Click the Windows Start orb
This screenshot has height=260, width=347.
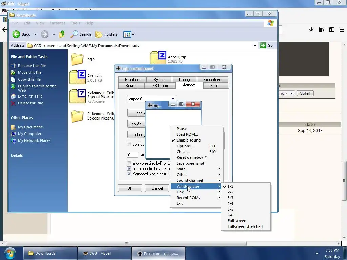click(x=10, y=253)
